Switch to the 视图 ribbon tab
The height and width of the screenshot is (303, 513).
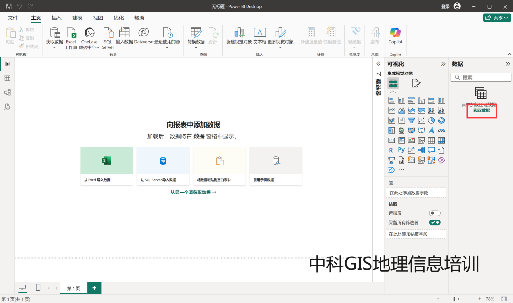pos(98,18)
